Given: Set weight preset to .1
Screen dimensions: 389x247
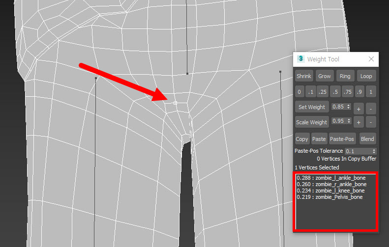Looking at the screenshot, I should point(311,92).
